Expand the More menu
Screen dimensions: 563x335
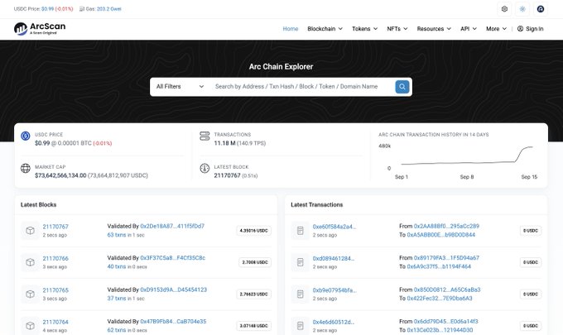tap(496, 29)
